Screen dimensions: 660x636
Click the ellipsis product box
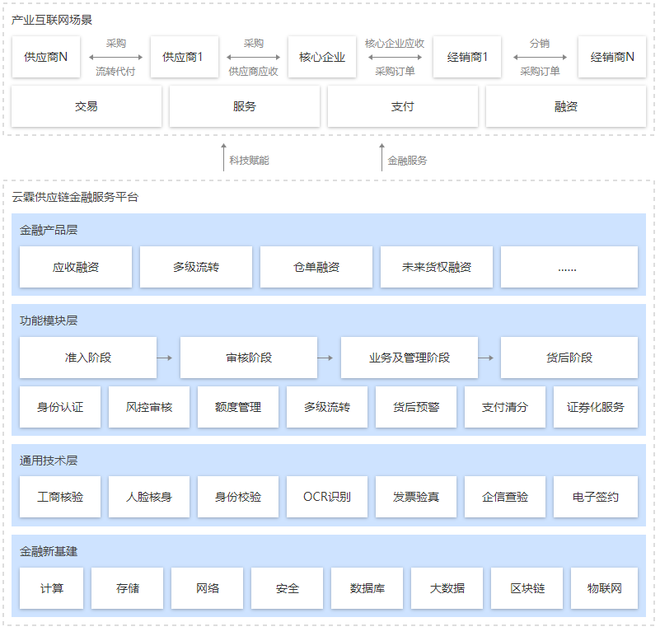click(x=569, y=267)
